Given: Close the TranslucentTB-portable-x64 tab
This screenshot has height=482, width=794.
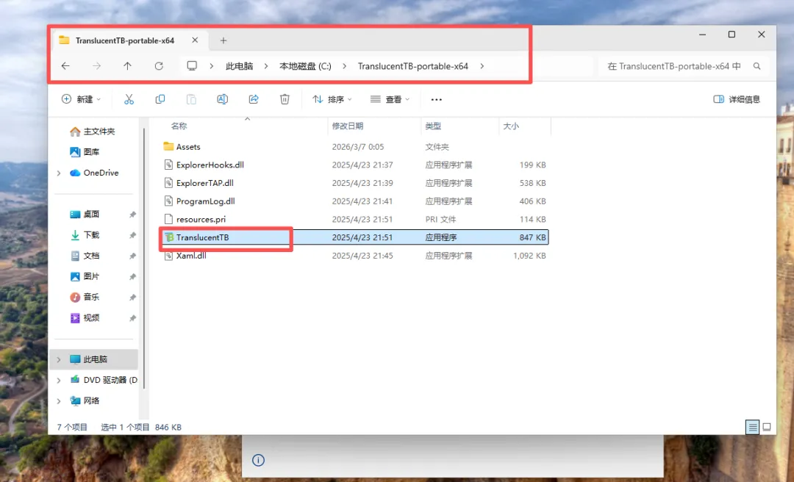Looking at the screenshot, I should click(x=195, y=40).
